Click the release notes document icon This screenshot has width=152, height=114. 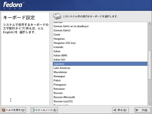coord(33,110)
